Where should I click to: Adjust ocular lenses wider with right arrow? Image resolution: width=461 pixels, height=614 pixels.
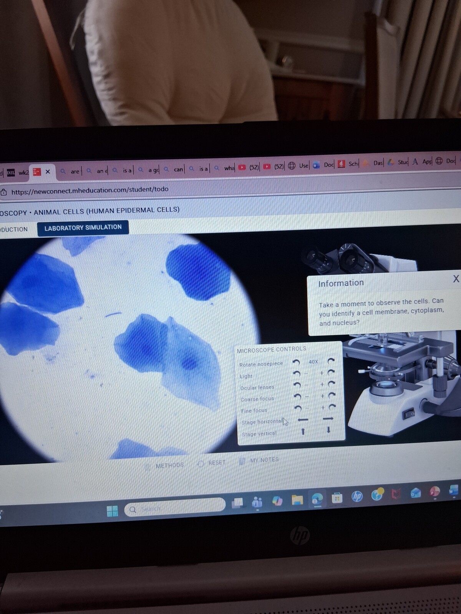pyautogui.click(x=332, y=383)
